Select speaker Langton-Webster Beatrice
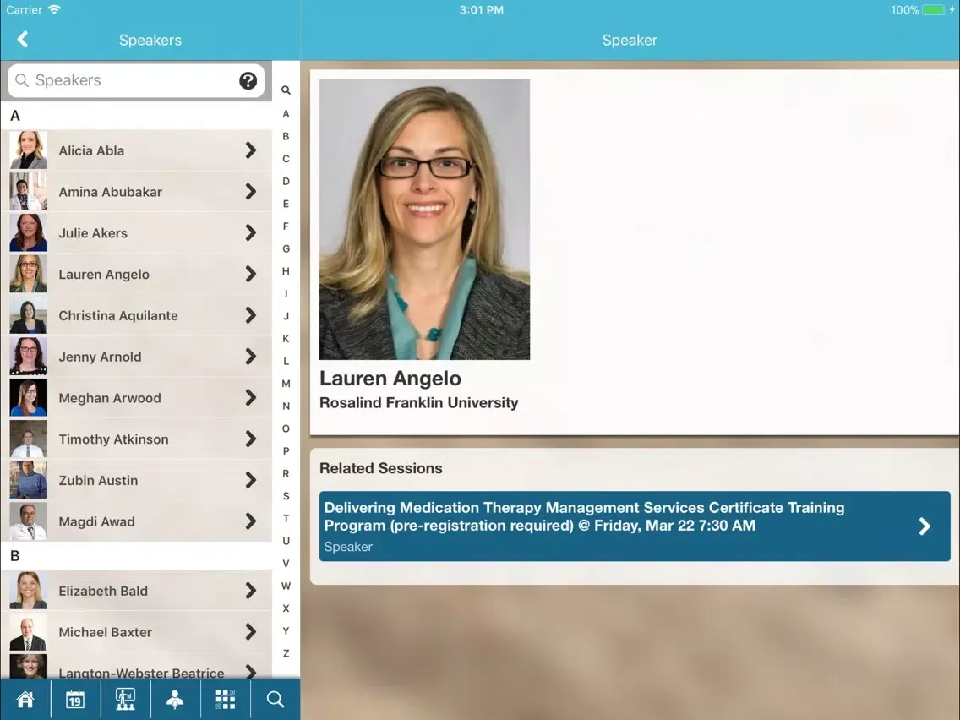 [x=137, y=666]
